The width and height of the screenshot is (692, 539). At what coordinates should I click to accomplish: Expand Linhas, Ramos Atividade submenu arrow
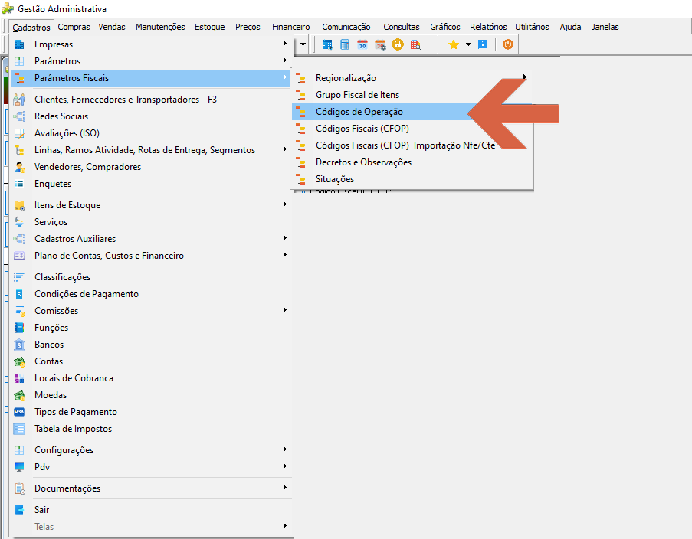point(285,149)
